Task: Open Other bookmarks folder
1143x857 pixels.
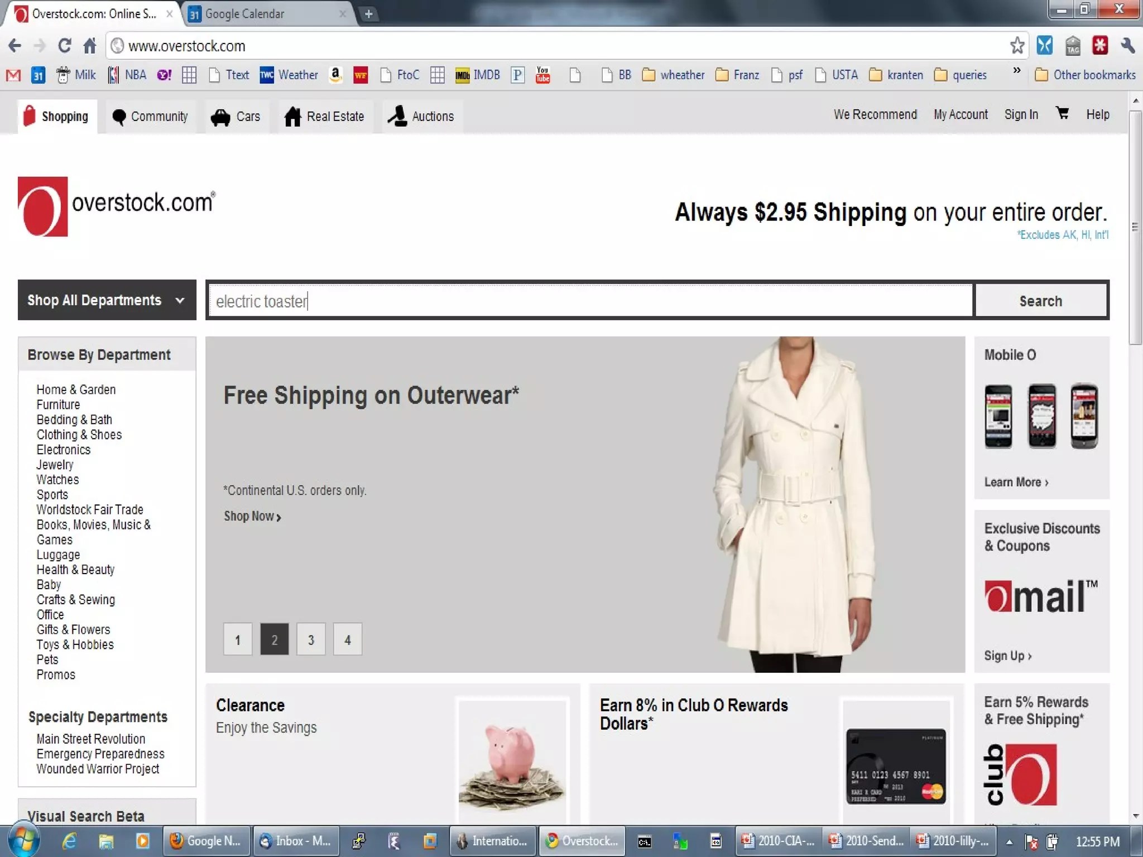Action: [x=1085, y=75]
